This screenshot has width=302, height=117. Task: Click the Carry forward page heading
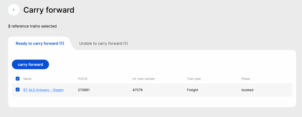49,10
